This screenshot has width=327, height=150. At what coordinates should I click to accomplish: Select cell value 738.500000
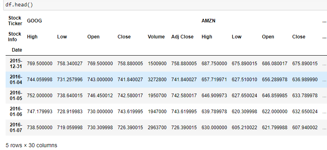pos(40,128)
